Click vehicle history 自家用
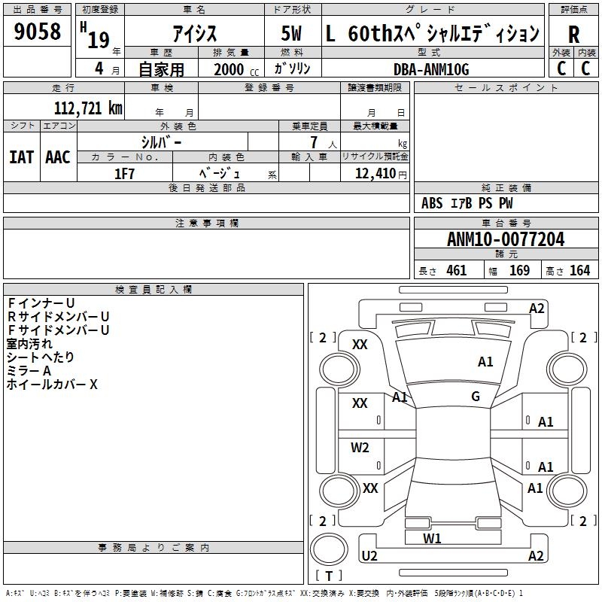This screenshot has width=602, height=602. pos(161,69)
